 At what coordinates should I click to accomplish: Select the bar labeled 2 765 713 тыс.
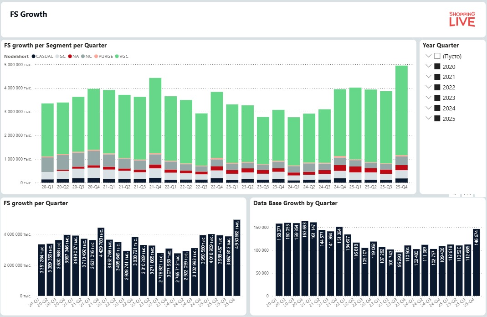pyautogui.click(x=177, y=275)
